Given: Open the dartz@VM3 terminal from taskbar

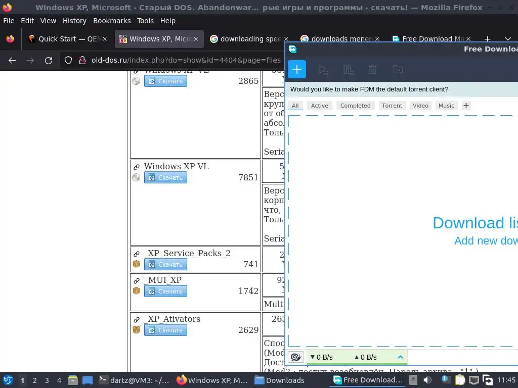Looking at the screenshot, I should pyautogui.click(x=134, y=380).
